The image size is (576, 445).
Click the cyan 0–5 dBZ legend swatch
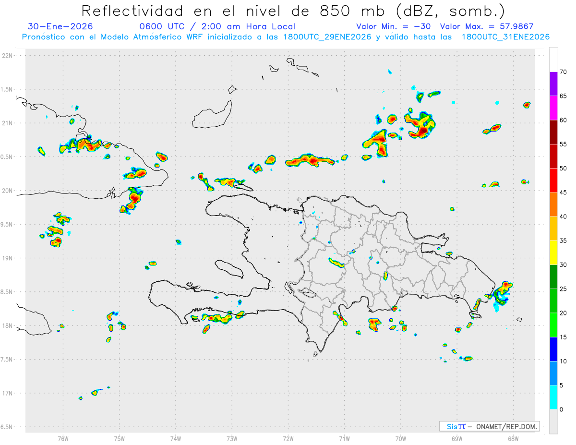(553, 397)
